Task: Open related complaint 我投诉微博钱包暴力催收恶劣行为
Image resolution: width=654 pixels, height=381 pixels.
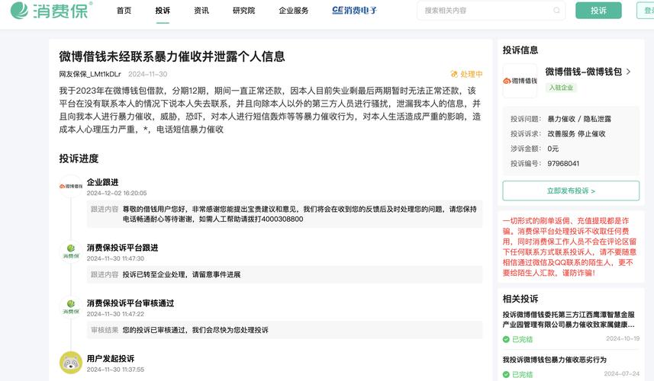Action: (554, 360)
